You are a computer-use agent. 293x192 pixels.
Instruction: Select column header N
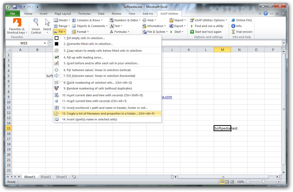coord(239,50)
